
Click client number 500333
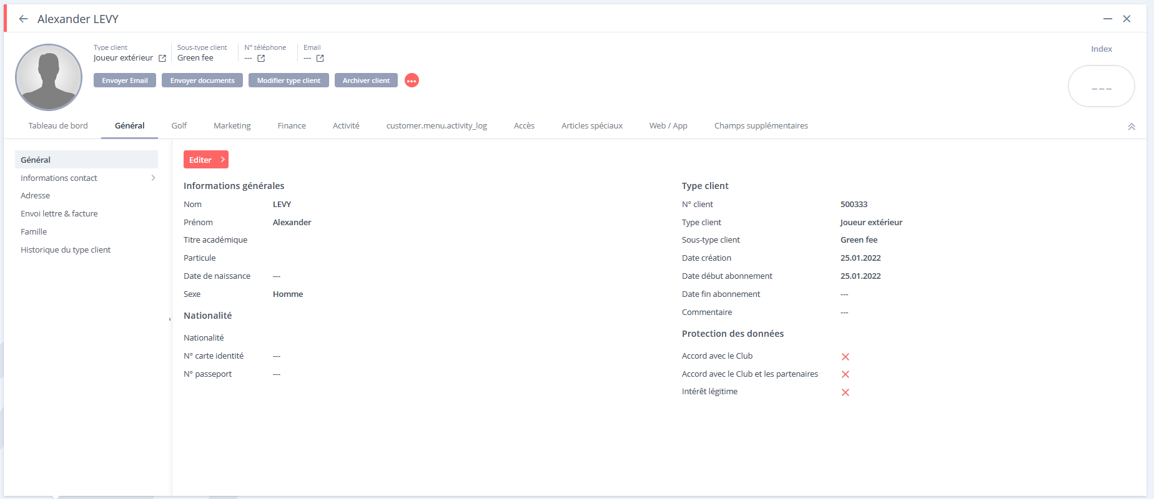pos(854,204)
